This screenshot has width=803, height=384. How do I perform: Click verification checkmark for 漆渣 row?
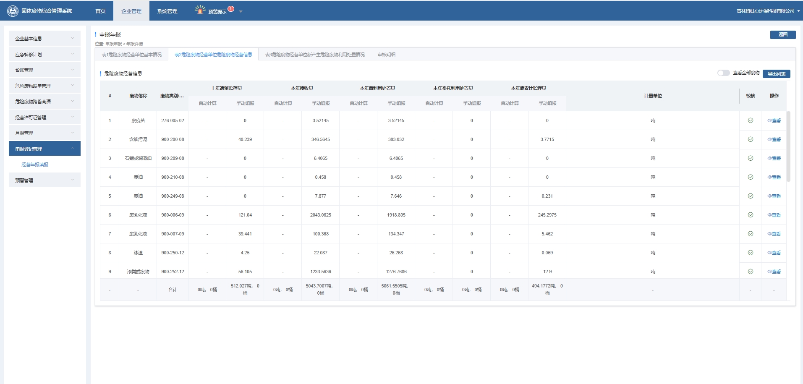[751, 253]
